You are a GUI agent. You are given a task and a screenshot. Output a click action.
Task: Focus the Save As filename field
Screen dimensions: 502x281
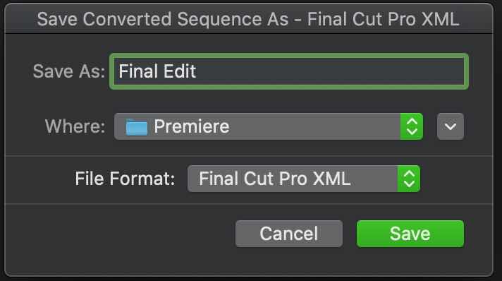[289, 71]
